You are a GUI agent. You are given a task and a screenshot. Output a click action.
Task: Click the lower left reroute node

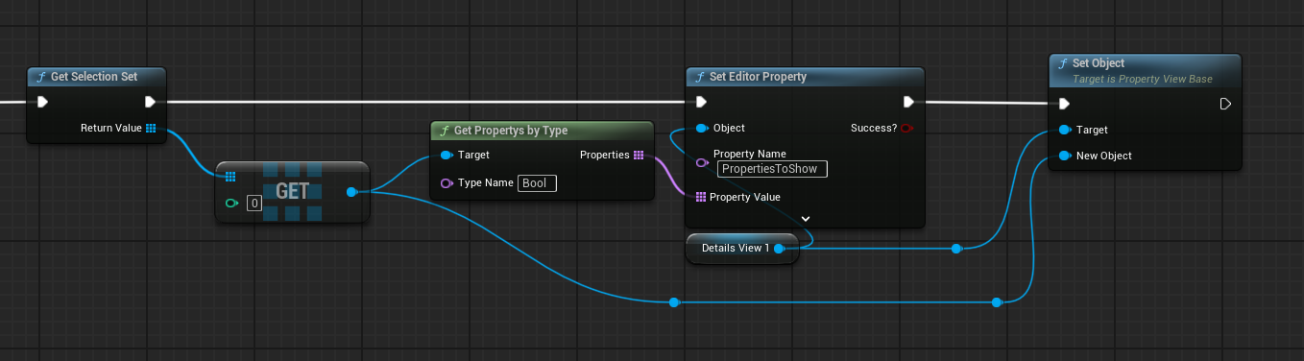click(x=674, y=302)
